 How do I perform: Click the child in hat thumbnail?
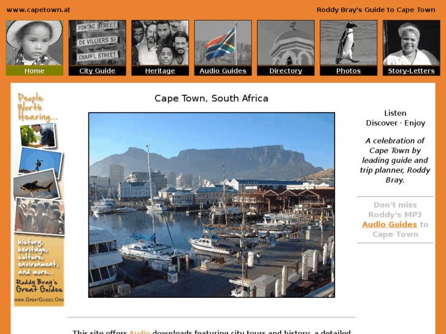(x=34, y=43)
